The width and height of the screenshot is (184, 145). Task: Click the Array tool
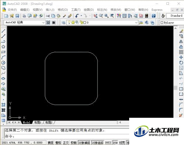181,52
